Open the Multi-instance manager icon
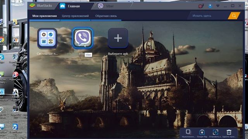Image resolution: width=248 pixels, height=139 pixels. (188, 132)
